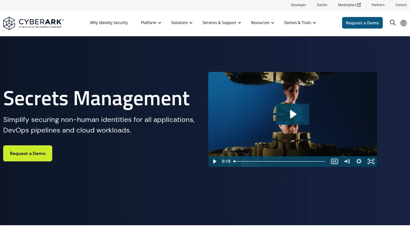Expand the Demos & Trials chevron
Image resolution: width=410 pixels, height=231 pixels.
click(314, 23)
